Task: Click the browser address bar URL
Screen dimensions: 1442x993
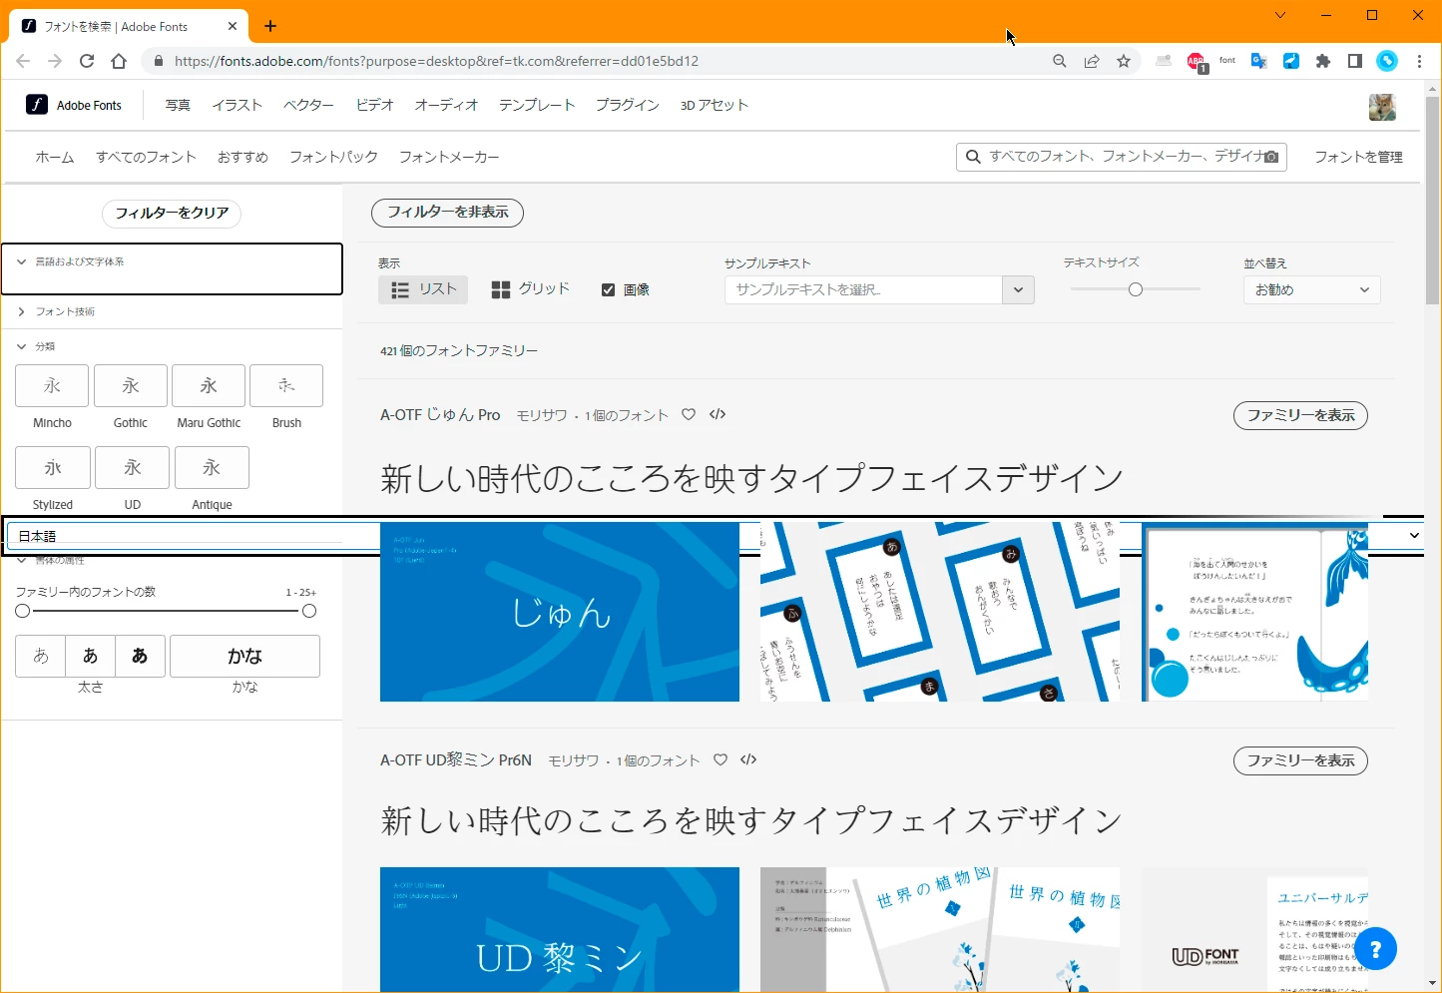Action: click(436, 61)
